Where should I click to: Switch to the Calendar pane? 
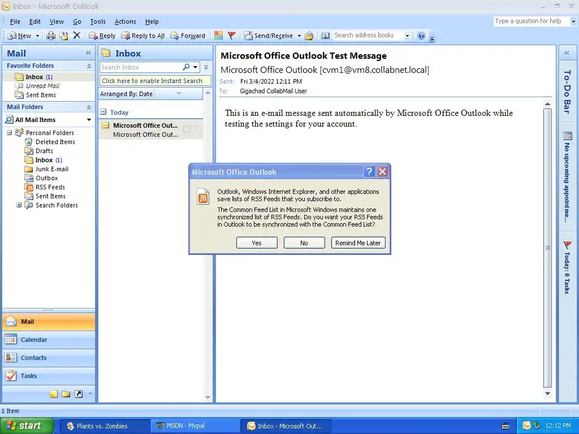49,340
